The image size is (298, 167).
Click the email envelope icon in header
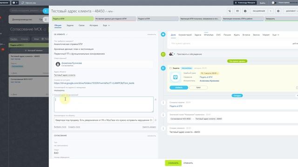click(237, 11)
